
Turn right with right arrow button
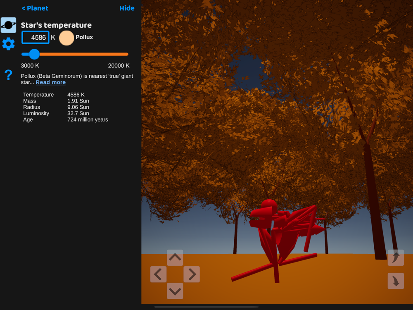[192, 274]
